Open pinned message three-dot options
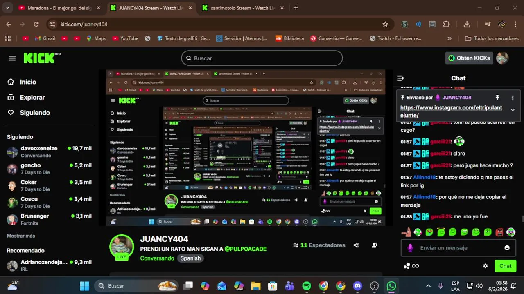This screenshot has height=294, width=524. coord(513,98)
